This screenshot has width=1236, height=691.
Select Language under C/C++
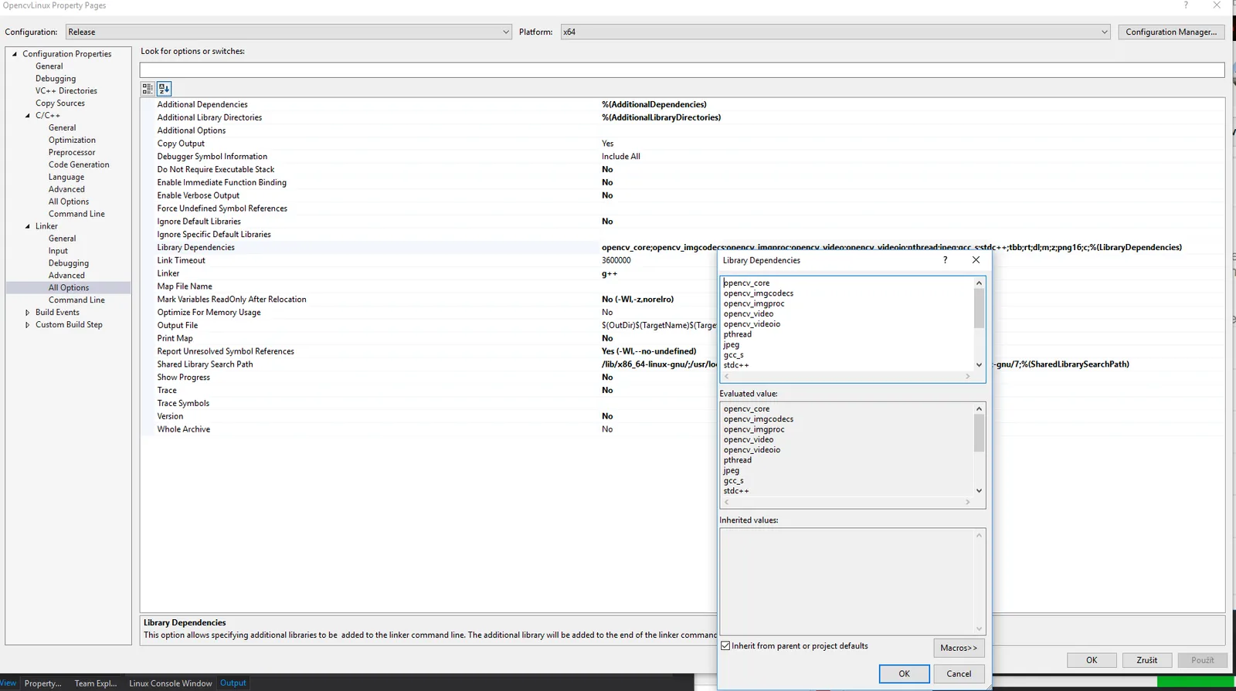point(66,178)
